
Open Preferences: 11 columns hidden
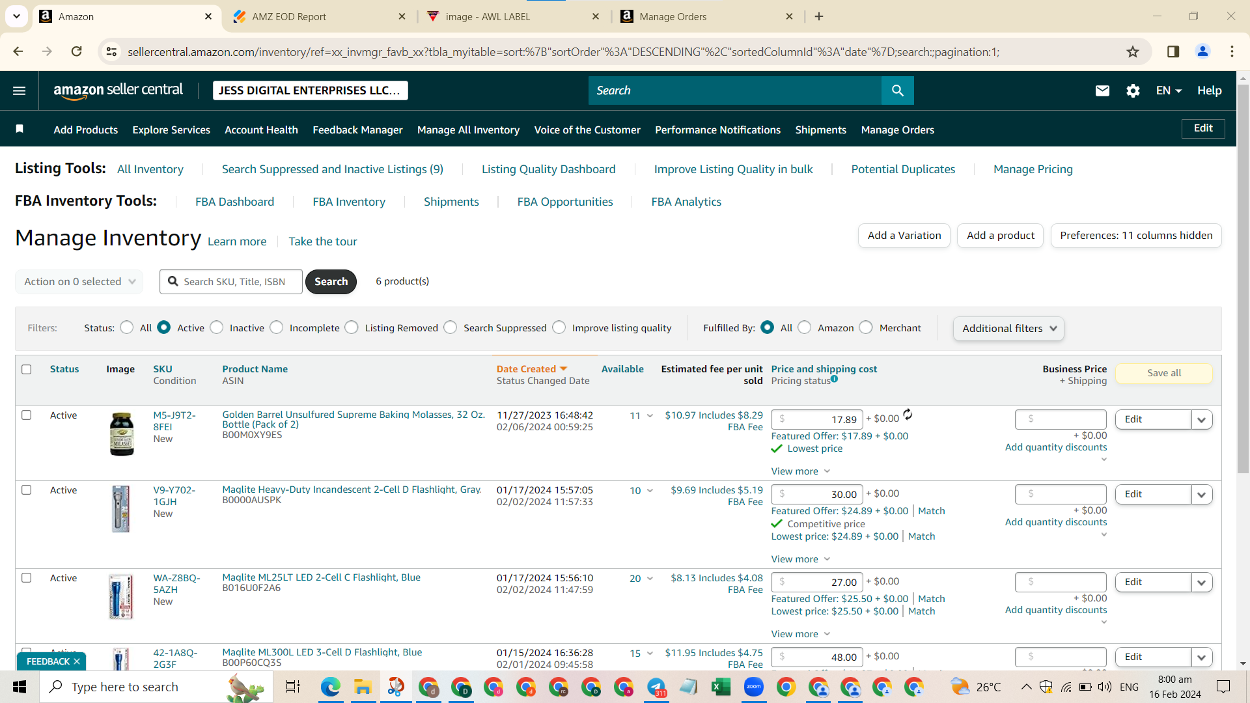1136,235
